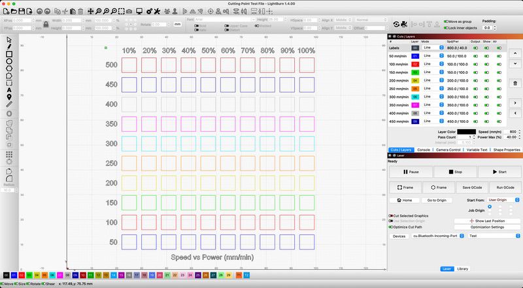Switch to the Console tab
This screenshot has height=288, width=523.
pos(424,150)
